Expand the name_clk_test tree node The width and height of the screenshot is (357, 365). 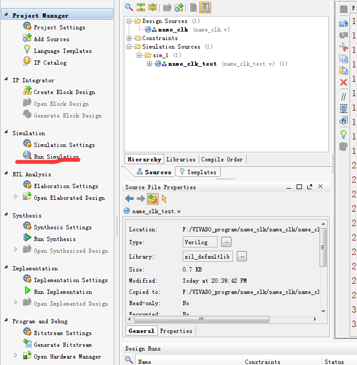pyautogui.click(x=150, y=64)
